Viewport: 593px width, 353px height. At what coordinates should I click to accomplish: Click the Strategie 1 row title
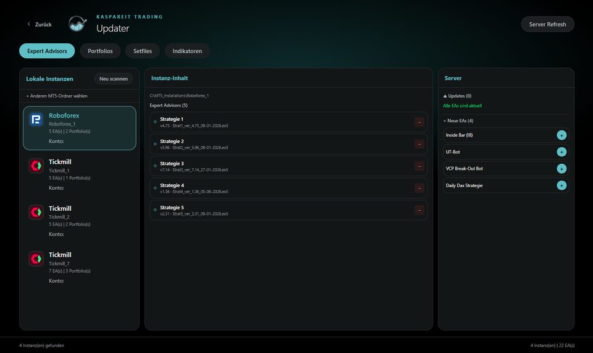171,119
